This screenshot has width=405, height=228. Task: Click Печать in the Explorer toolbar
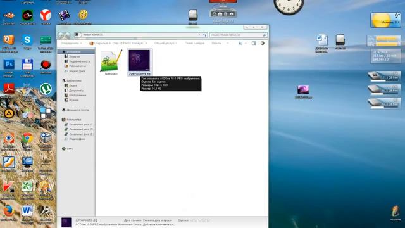(216, 43)
